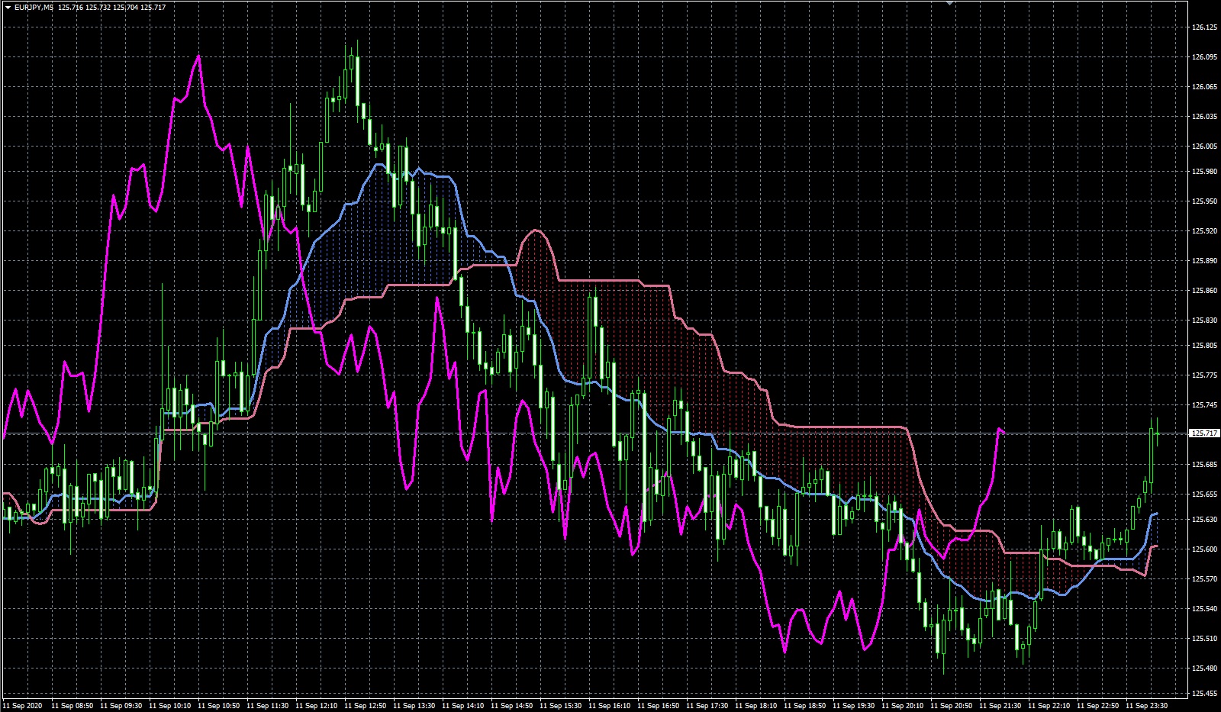This screenshot has width=1221, height=712.
Task: Click the 11 Sep 09:30 time label
Action: click(x=121, y=706)
